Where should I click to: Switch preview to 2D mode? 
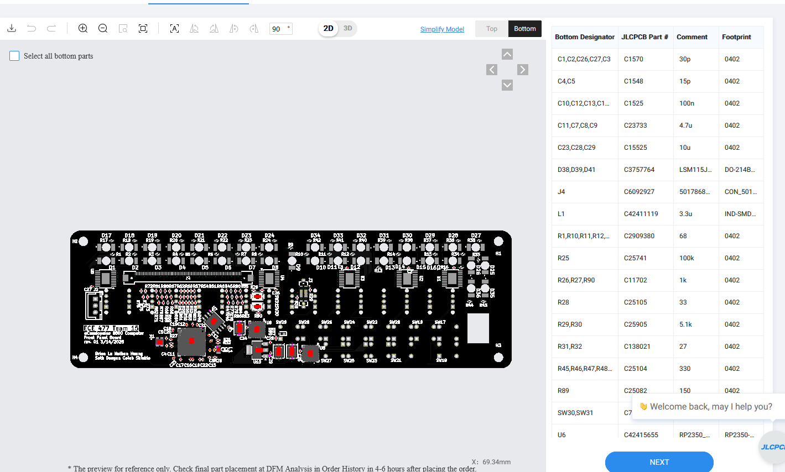(328, 28)
